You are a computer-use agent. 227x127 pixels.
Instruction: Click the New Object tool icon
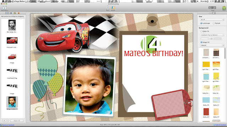[x=5, y=8]
